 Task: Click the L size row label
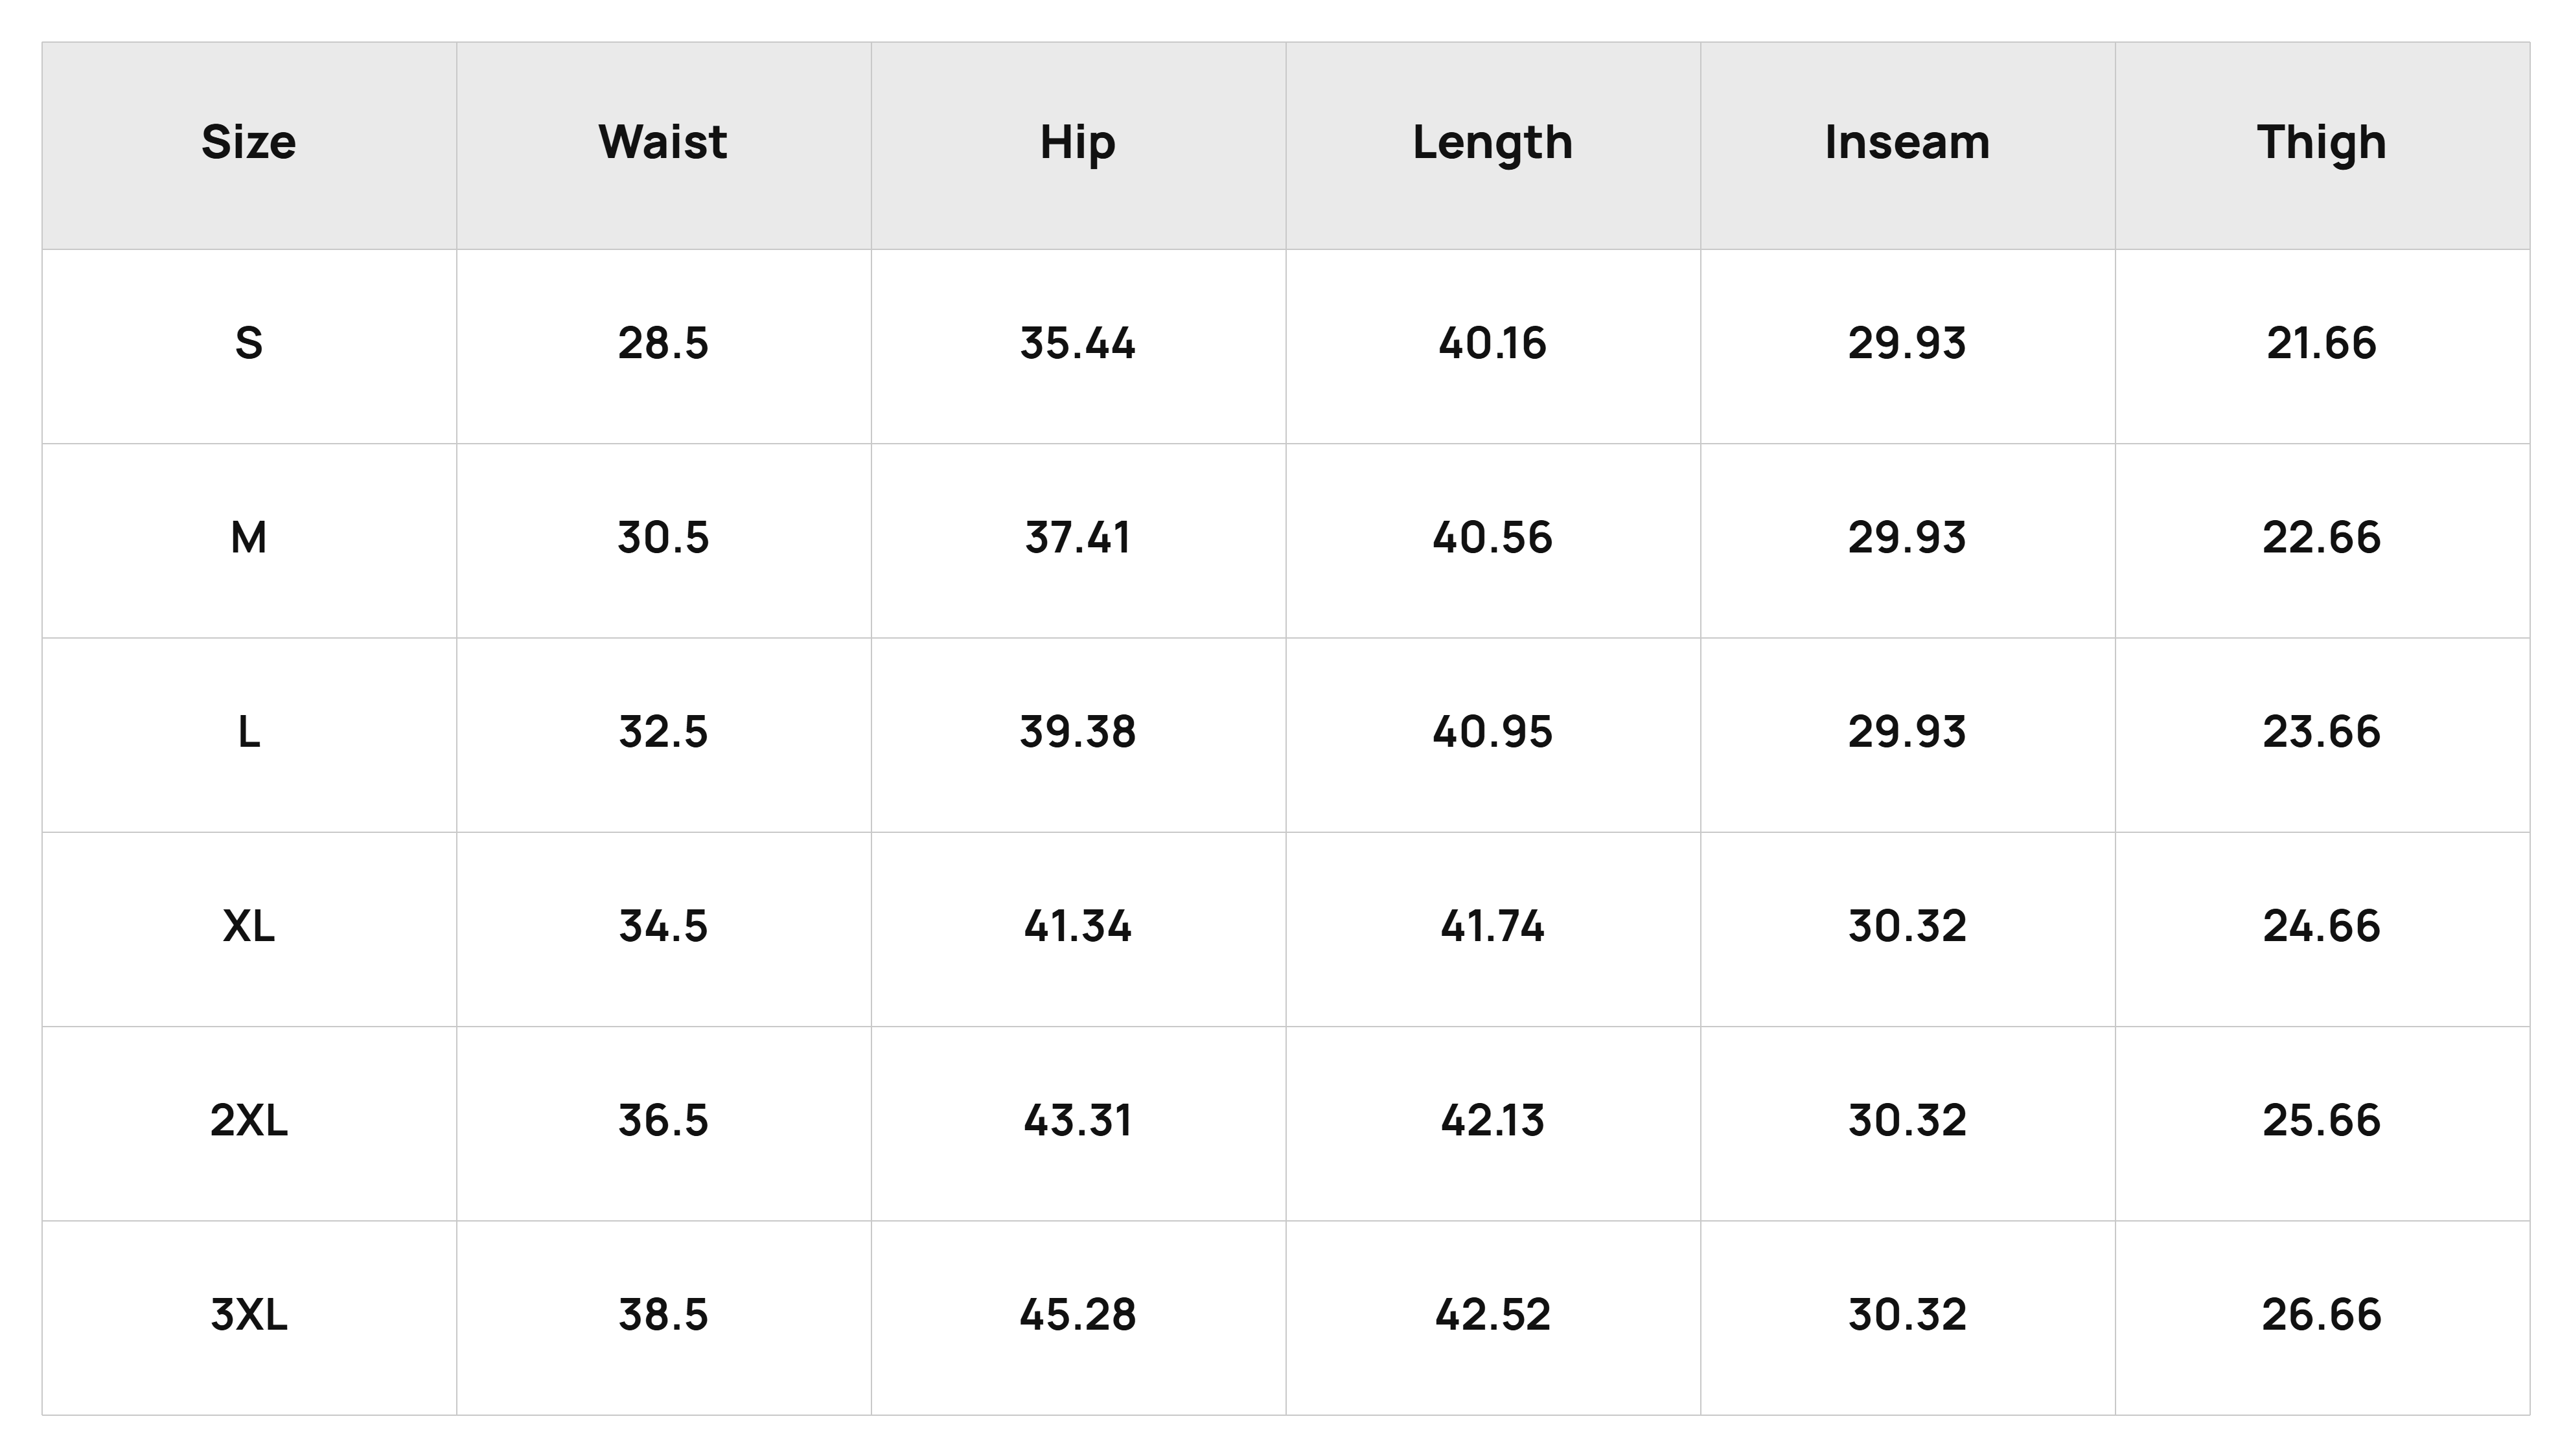click(249, 732)
